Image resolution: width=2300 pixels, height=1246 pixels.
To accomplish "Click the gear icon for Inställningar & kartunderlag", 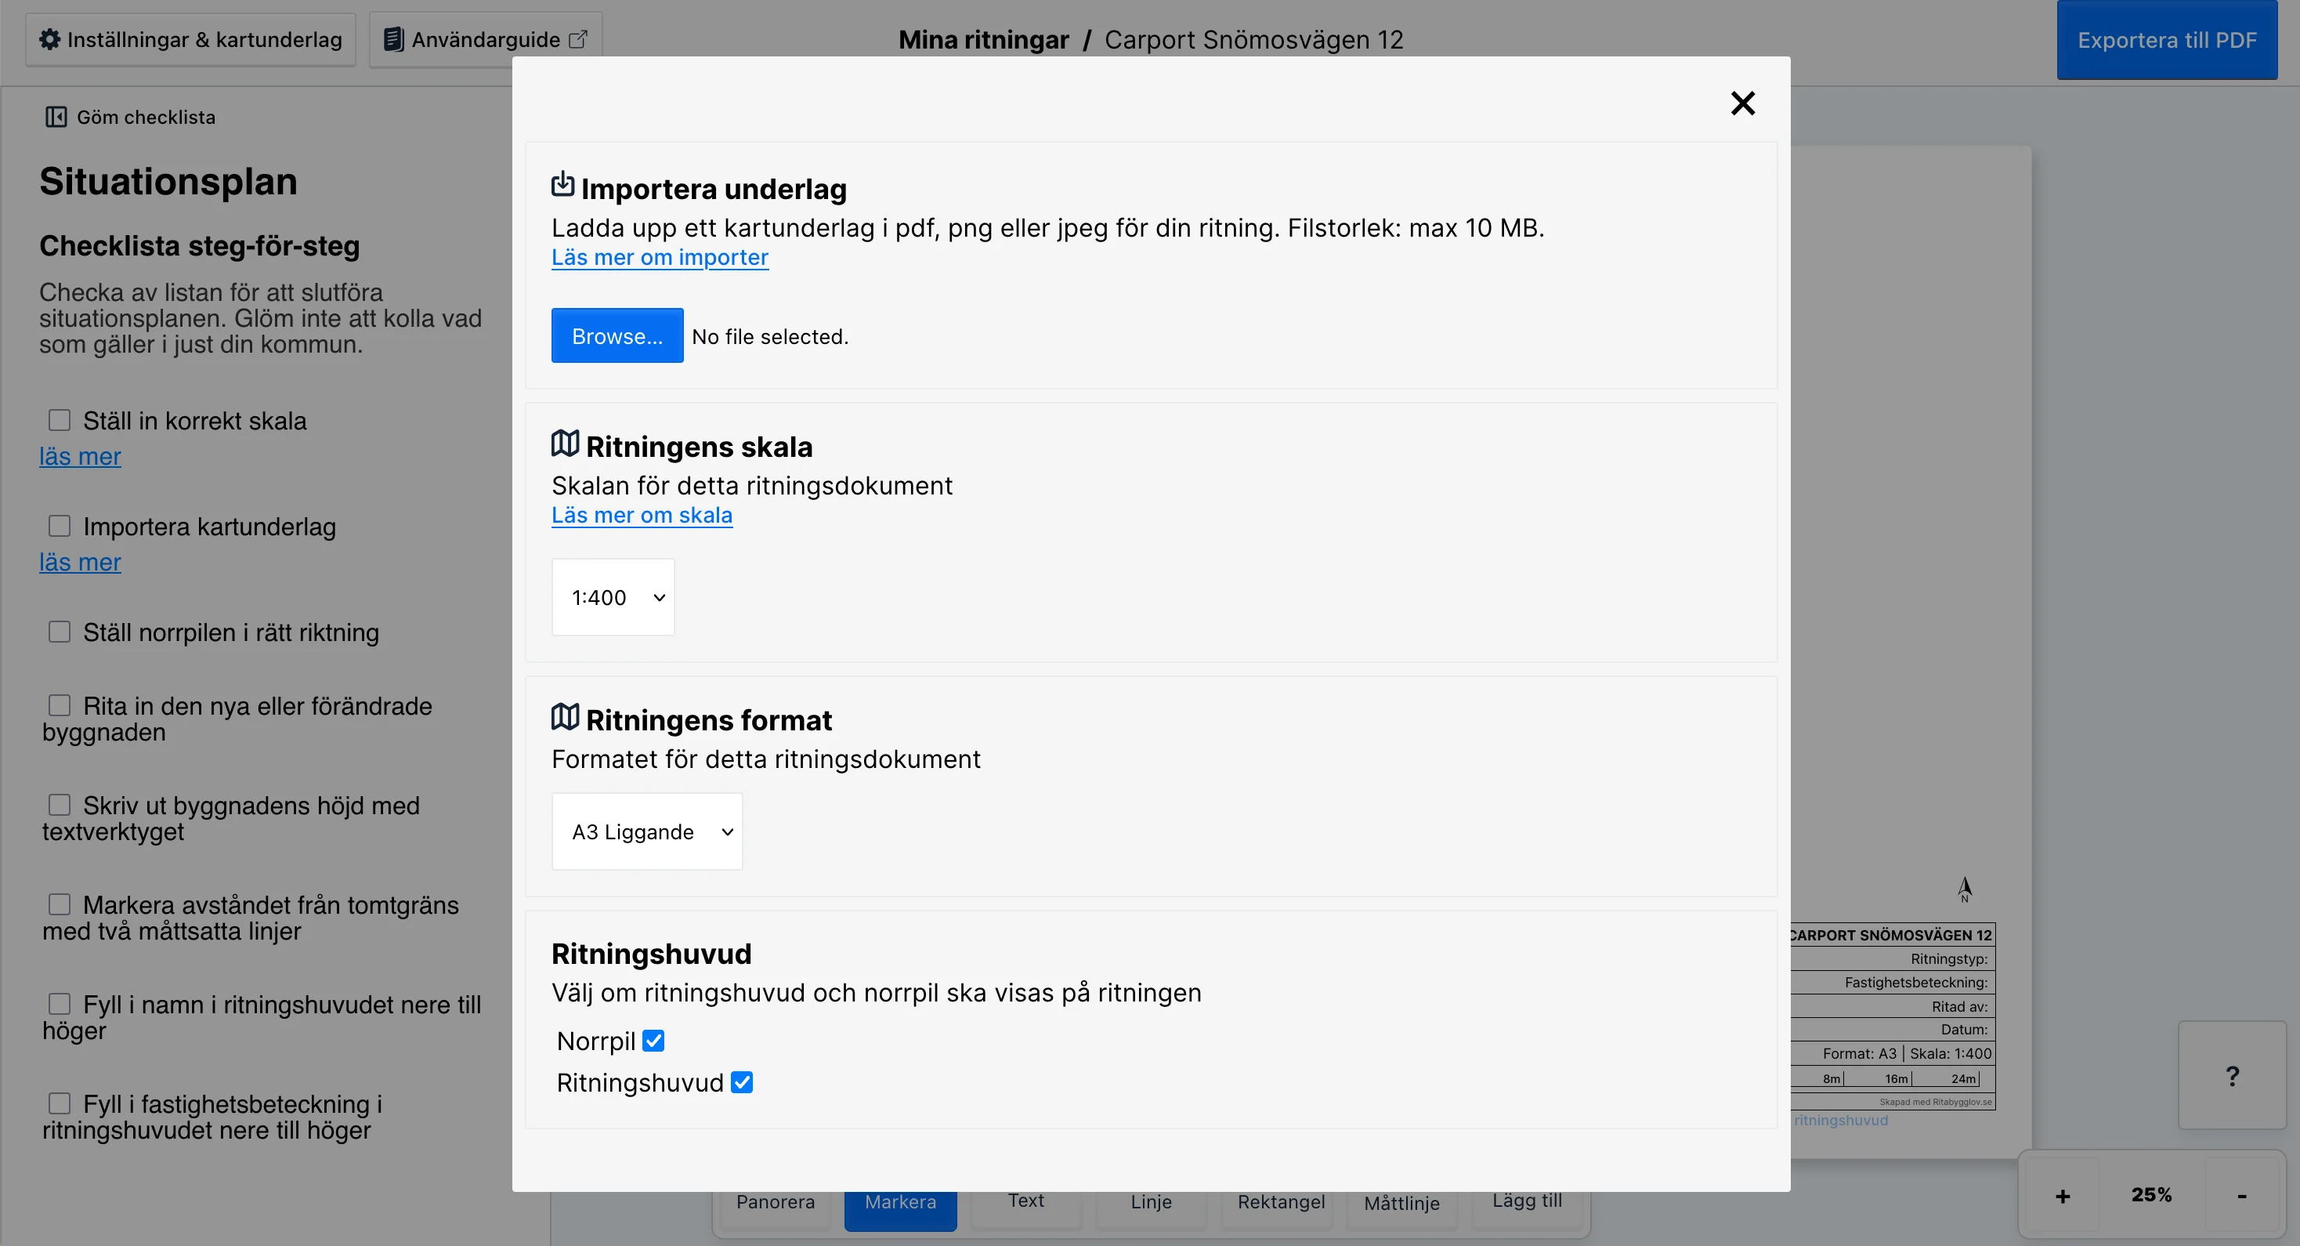I will [50, 39].
